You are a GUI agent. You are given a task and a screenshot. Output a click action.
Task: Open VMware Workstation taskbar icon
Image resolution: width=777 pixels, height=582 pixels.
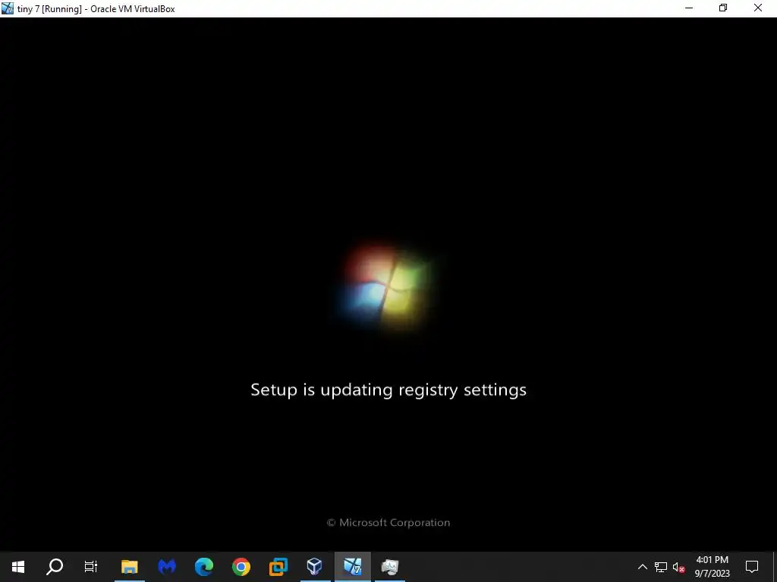coord(278,567)
